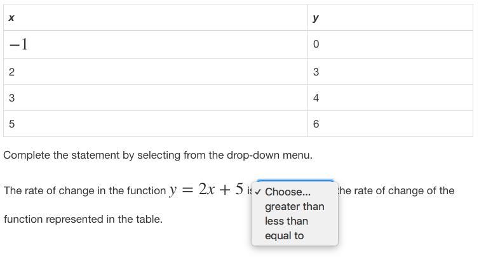Select the "greater than" dropdown option
The width and height of the screenshot is (479, 257).
pyautogui.click(x=294, y=206)
